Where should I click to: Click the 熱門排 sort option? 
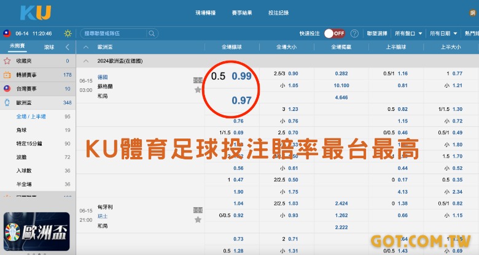point(472,34)
